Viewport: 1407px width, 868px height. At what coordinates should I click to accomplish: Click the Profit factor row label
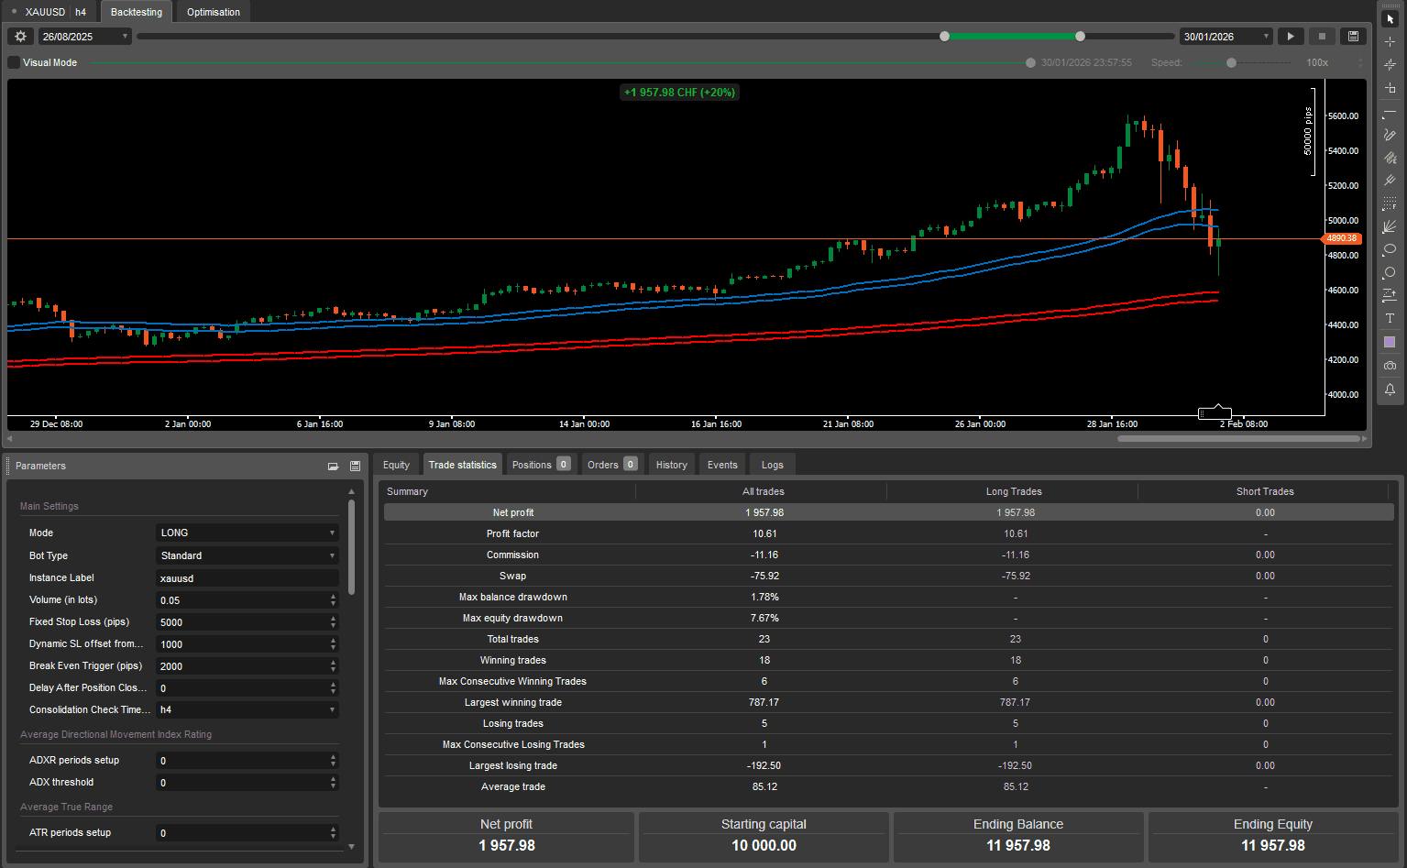[512, 533]
